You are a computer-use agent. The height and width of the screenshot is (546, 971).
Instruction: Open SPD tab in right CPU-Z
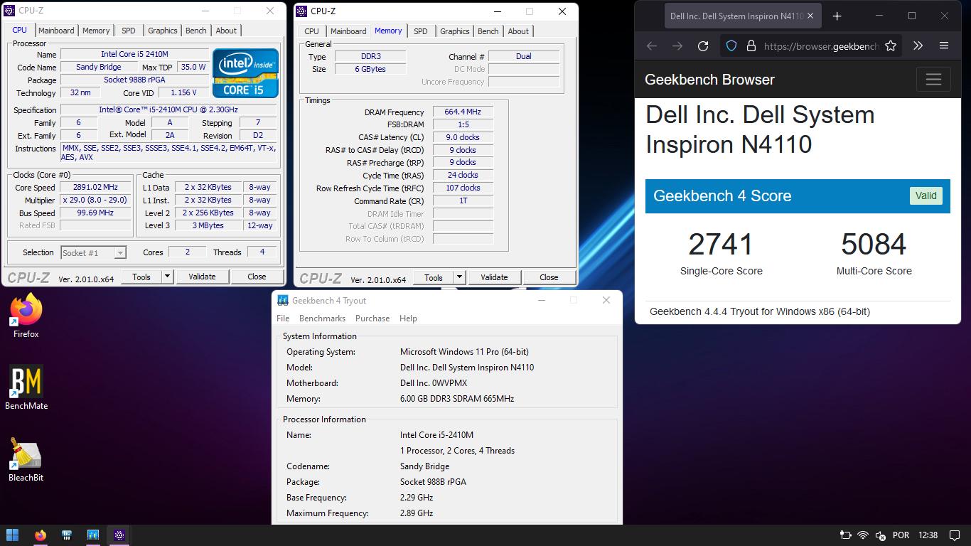tap(421, 31)
